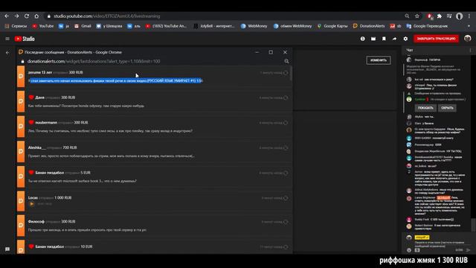Screen dimensions: 476x268
Task: Click the Банан 5 EUR donation header
Action: click(x=59, y=173)
